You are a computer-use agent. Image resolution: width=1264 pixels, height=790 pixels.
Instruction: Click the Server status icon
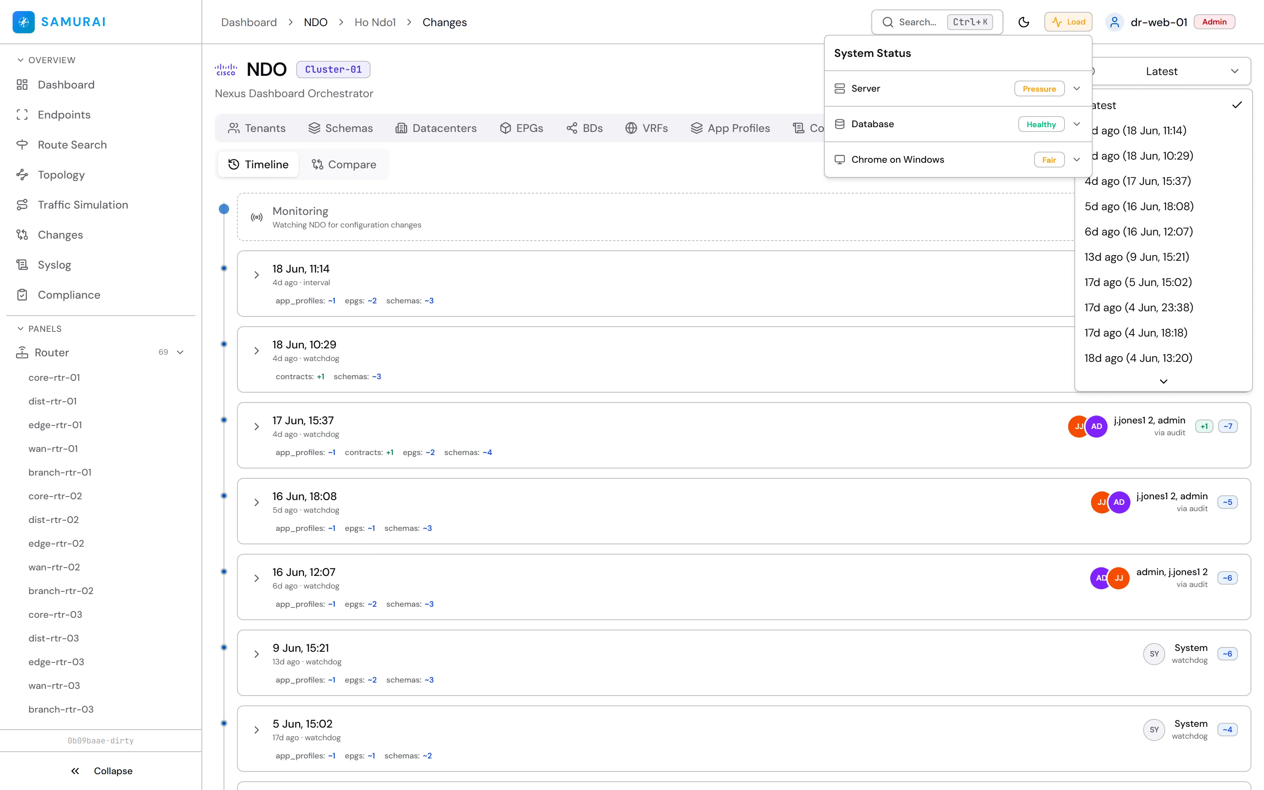pos(839,89)
